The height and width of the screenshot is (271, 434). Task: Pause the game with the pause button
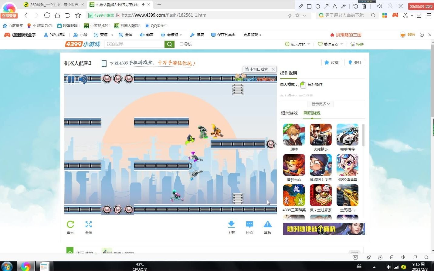pyautogui.click(x=71, y=79)
